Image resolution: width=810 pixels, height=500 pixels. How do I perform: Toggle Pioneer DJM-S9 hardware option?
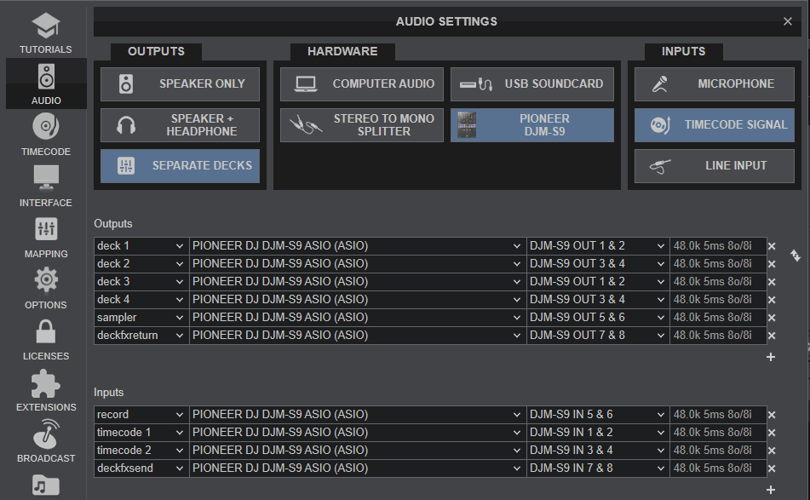point(532,125)
